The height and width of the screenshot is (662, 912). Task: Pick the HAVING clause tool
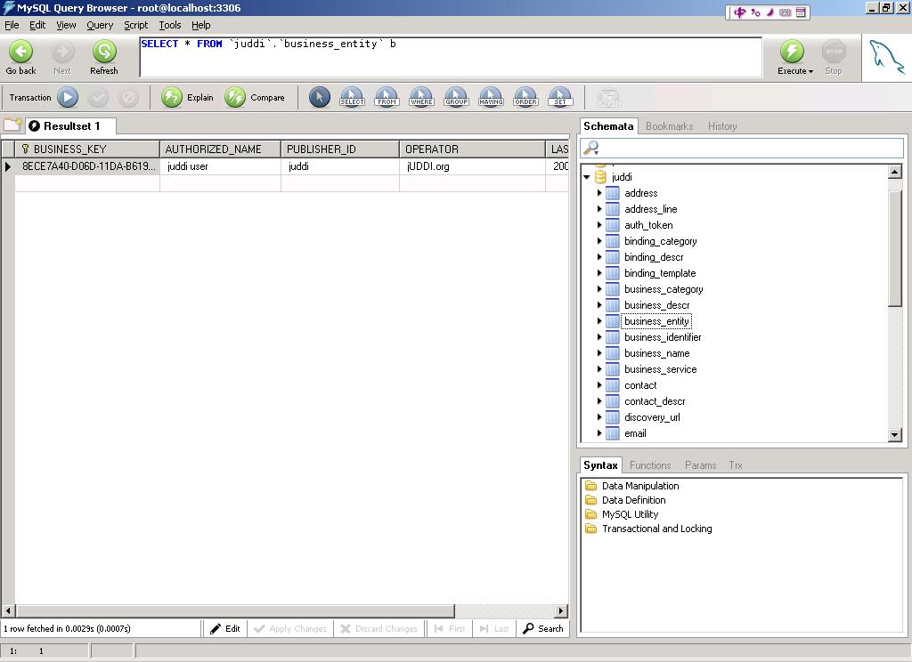491,97
